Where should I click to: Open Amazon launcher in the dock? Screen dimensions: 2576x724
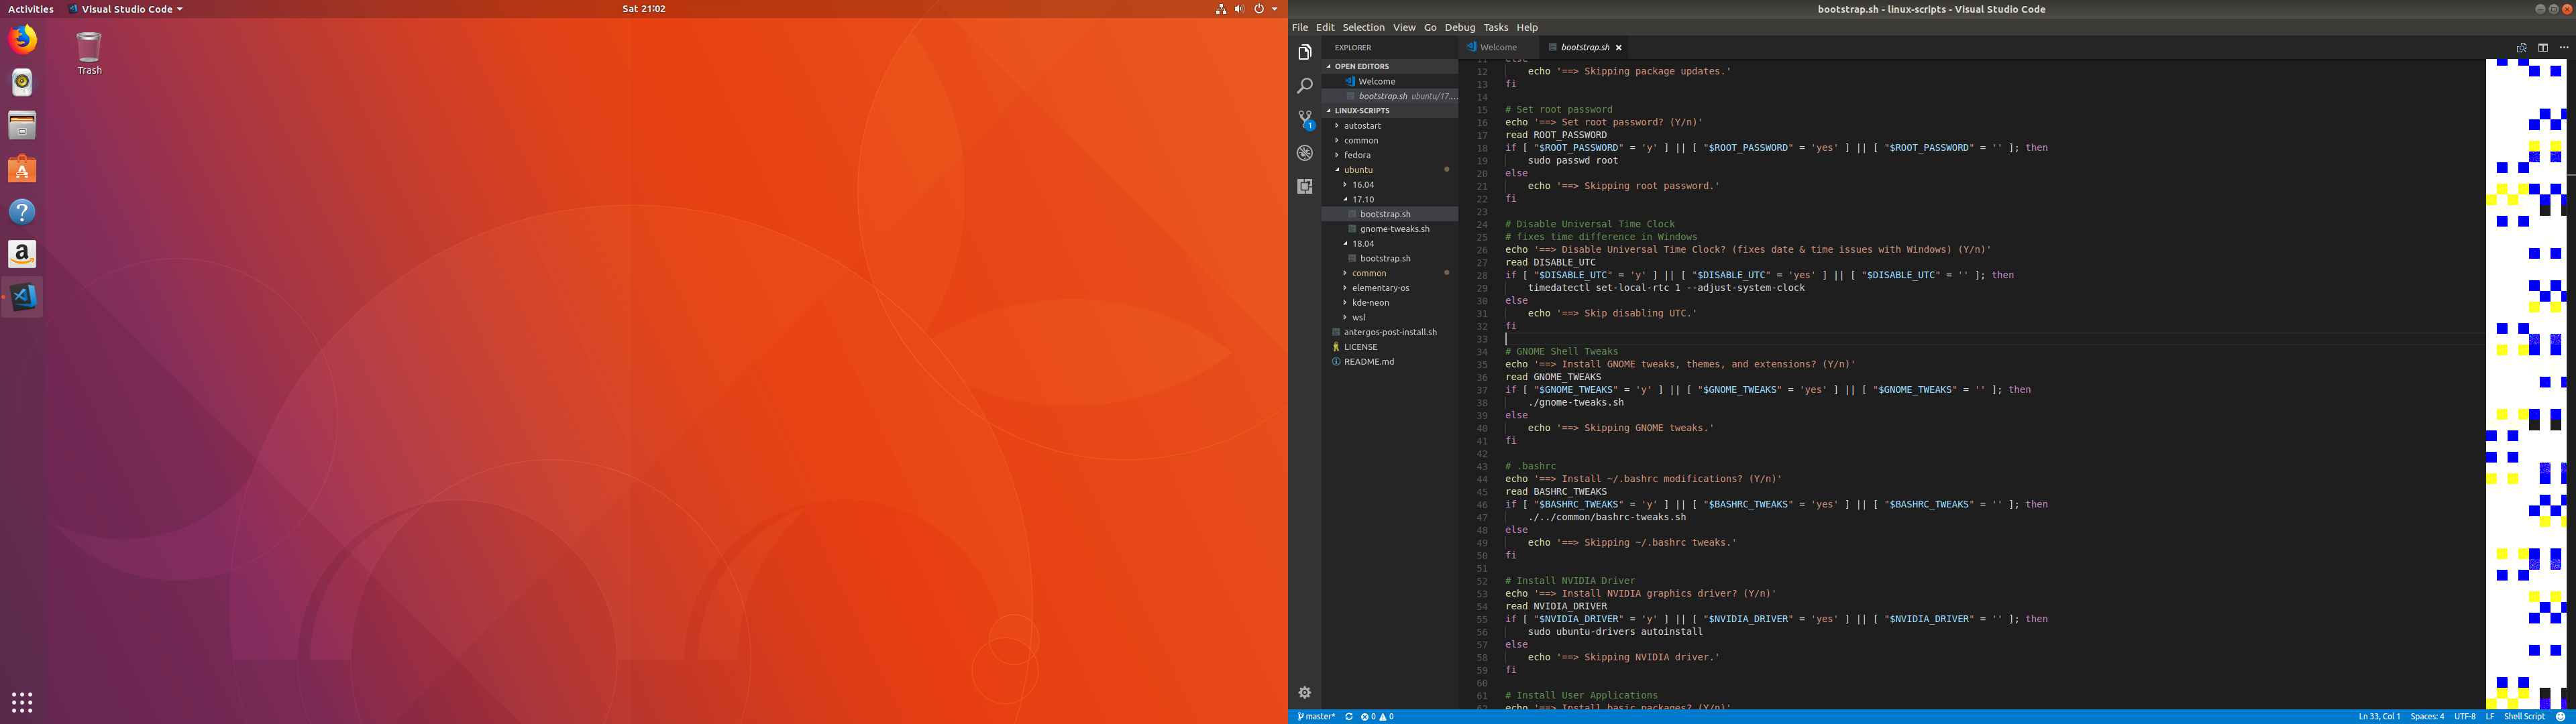coord(22,254)
